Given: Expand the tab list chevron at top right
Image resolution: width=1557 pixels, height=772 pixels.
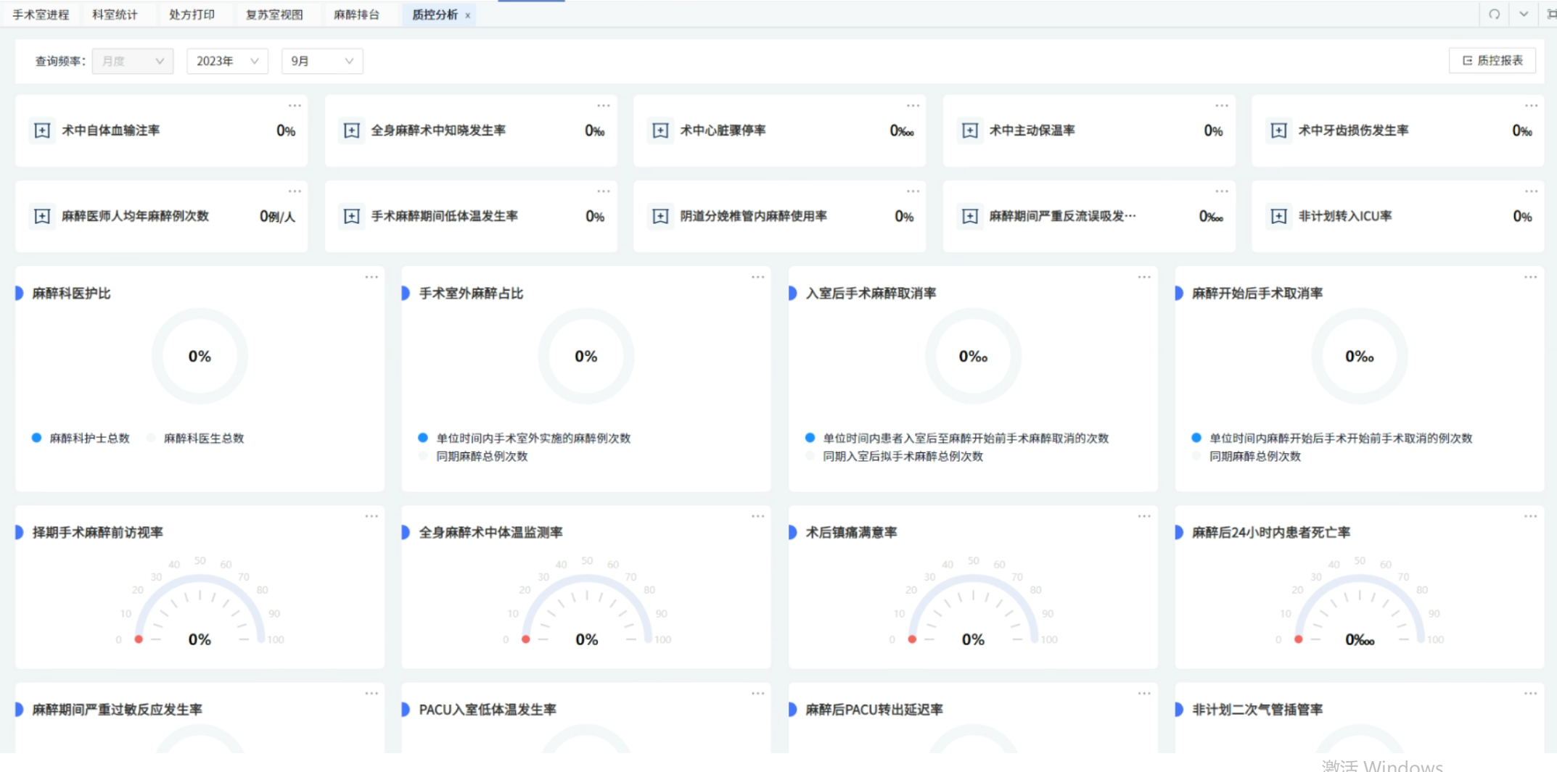Looking at the screenshot, I should coord(1524,14).
